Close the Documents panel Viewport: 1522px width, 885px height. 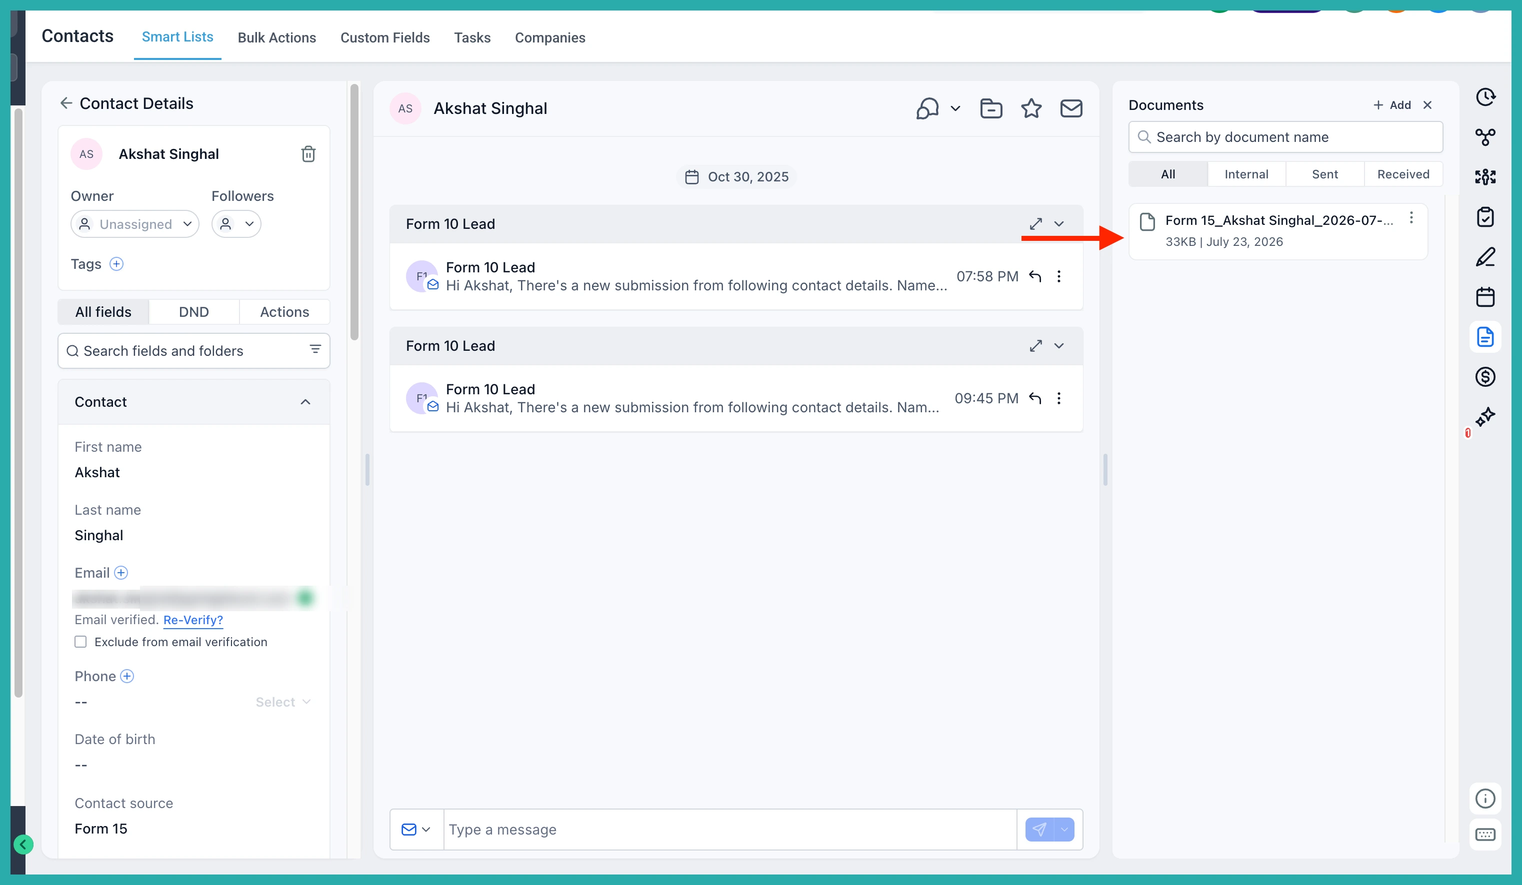(1427, 105)
